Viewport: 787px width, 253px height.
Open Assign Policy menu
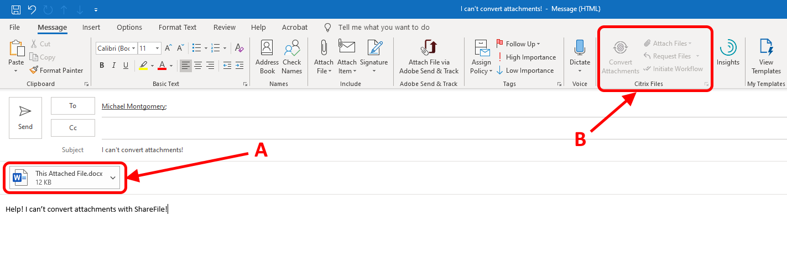coord(482,57)
